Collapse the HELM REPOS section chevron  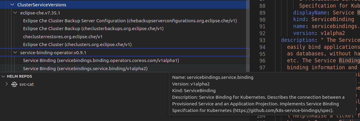pyautogui.click(x=3, y=76)
